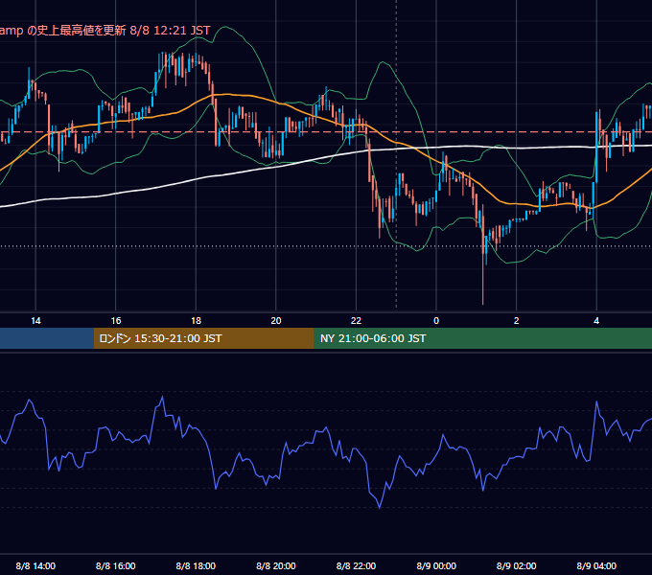Select the NY 21:00-06:00 JST session band
652x575 pixels.
point(482,338)
